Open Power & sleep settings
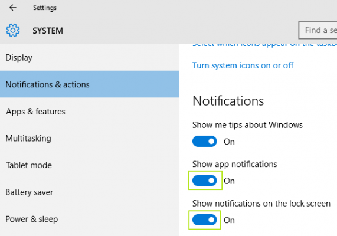Viewport: 337px width, 236px height. [x=89, y=219]
